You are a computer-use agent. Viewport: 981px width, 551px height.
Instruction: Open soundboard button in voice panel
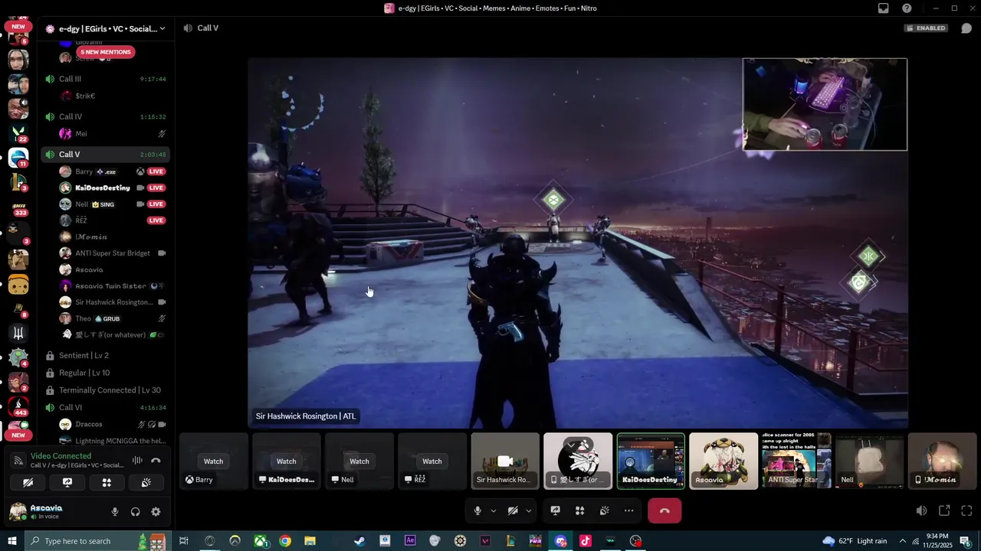(x=146, y=483)
